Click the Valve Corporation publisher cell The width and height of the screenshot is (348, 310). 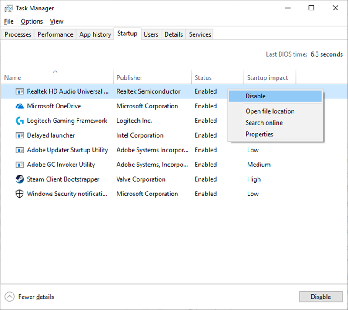[141, 179]
